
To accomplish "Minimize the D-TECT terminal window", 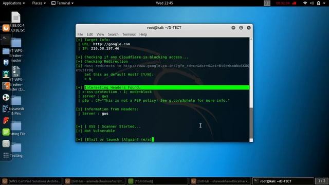I will click(233, 28).
